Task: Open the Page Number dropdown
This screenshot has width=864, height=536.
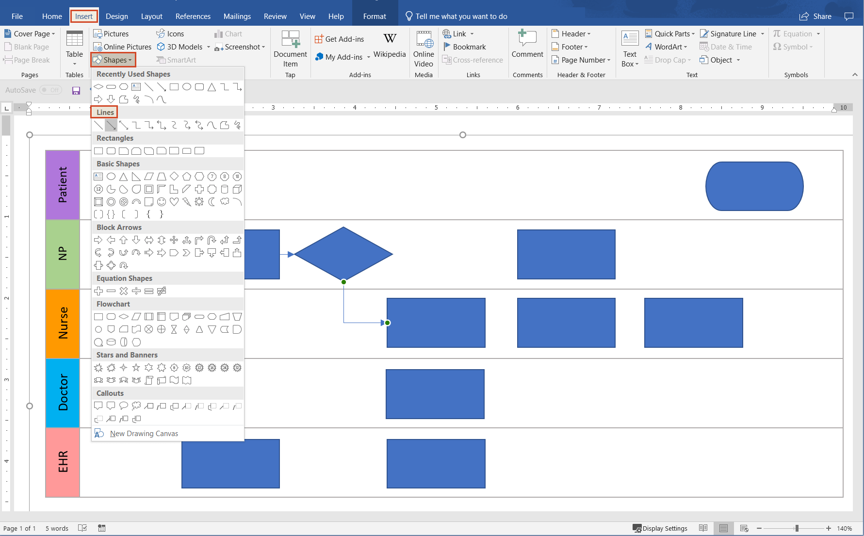Action: coord(581,60)
